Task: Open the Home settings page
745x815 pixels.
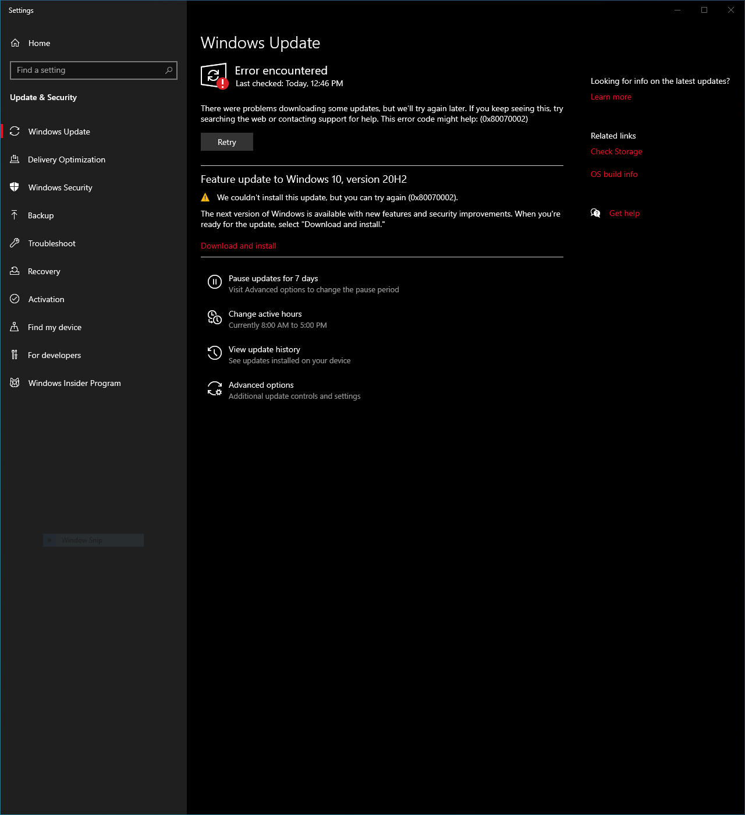Action: [93, 43]
